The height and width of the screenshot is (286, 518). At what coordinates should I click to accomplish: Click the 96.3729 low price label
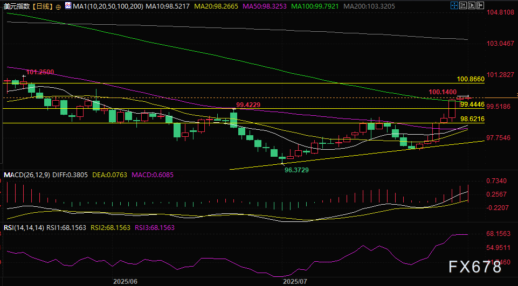point(297,170)
